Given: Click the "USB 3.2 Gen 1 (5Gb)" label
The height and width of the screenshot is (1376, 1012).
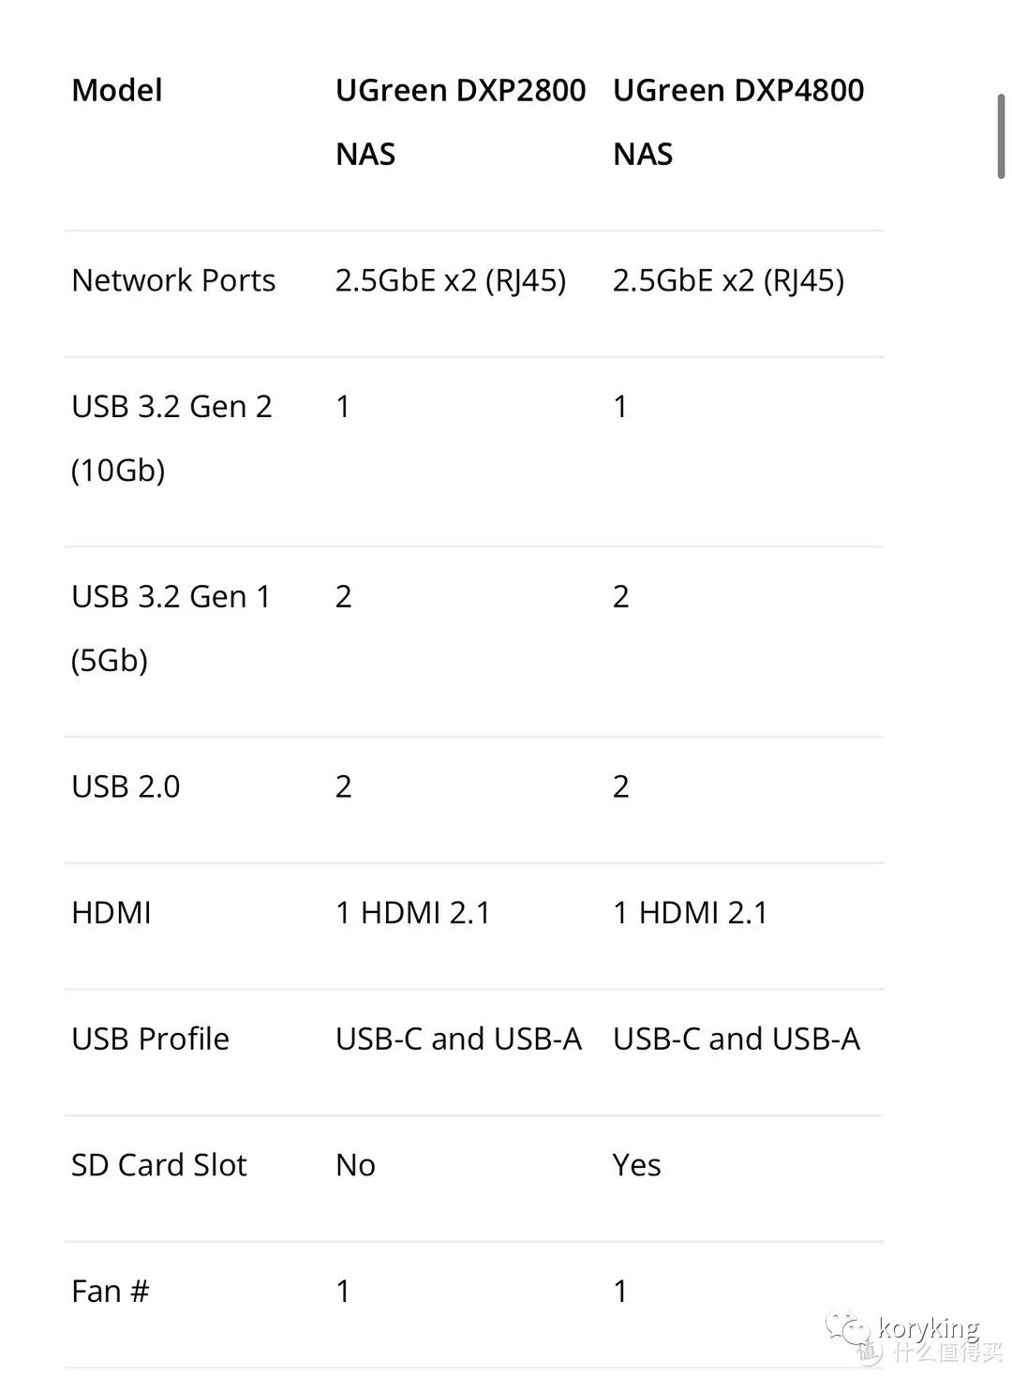Looking at the screenshot, I should point(171,628).
